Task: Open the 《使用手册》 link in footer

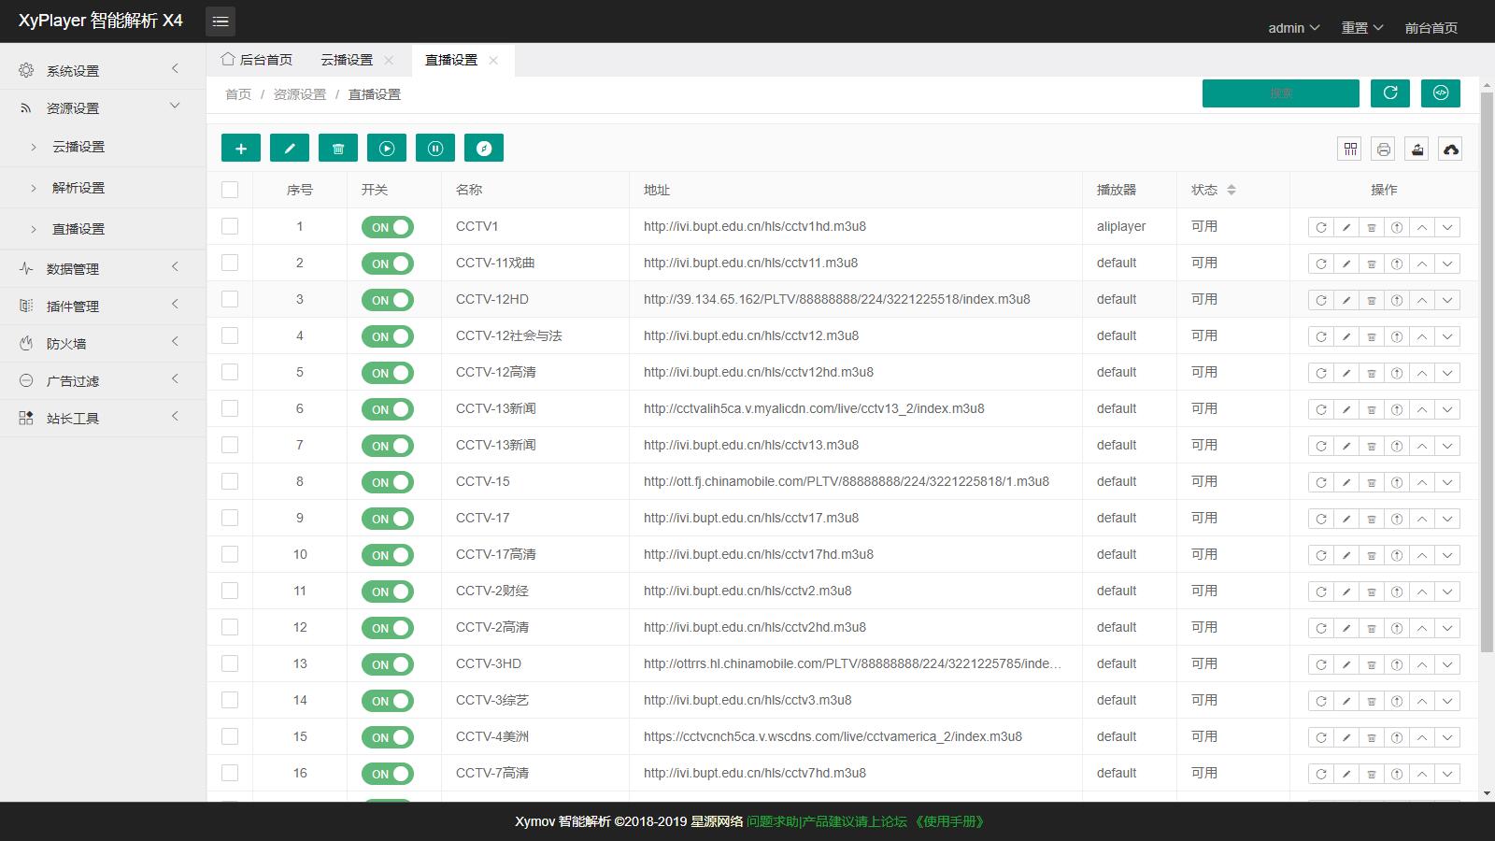Action: [949, 821]
